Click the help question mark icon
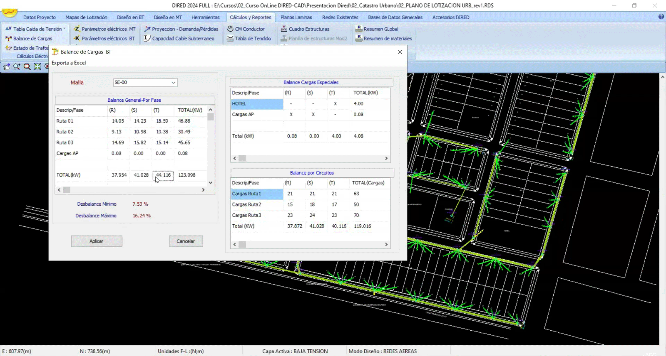Screen dimensions: 666x356 [661, 17]
